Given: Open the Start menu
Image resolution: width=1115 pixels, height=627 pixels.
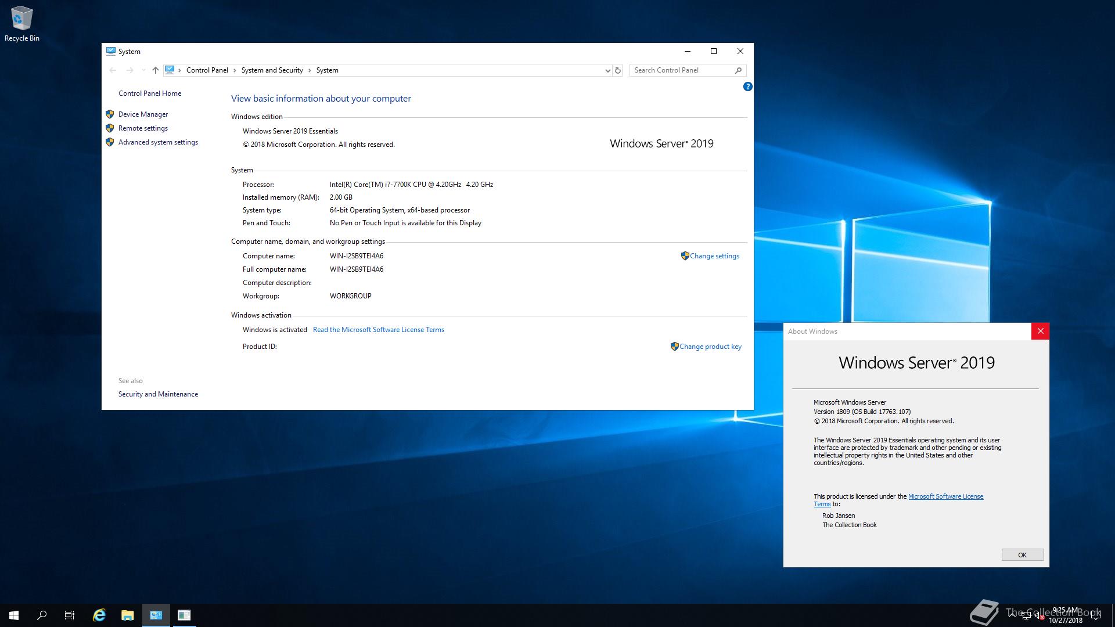Looking at the screenshot, I should click(x=14, y=615).
